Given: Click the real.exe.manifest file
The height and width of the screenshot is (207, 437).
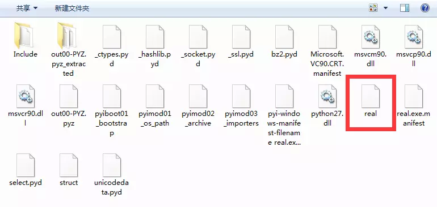Looking at the screenshot, I should (x=414, y=106).
